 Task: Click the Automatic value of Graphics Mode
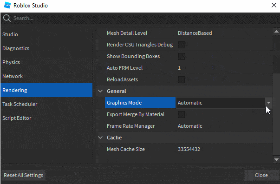point(190,103)
